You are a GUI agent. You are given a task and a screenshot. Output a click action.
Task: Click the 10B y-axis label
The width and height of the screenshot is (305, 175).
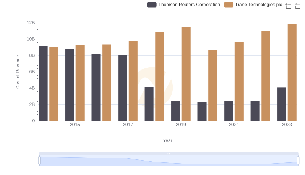pos(31,39)
